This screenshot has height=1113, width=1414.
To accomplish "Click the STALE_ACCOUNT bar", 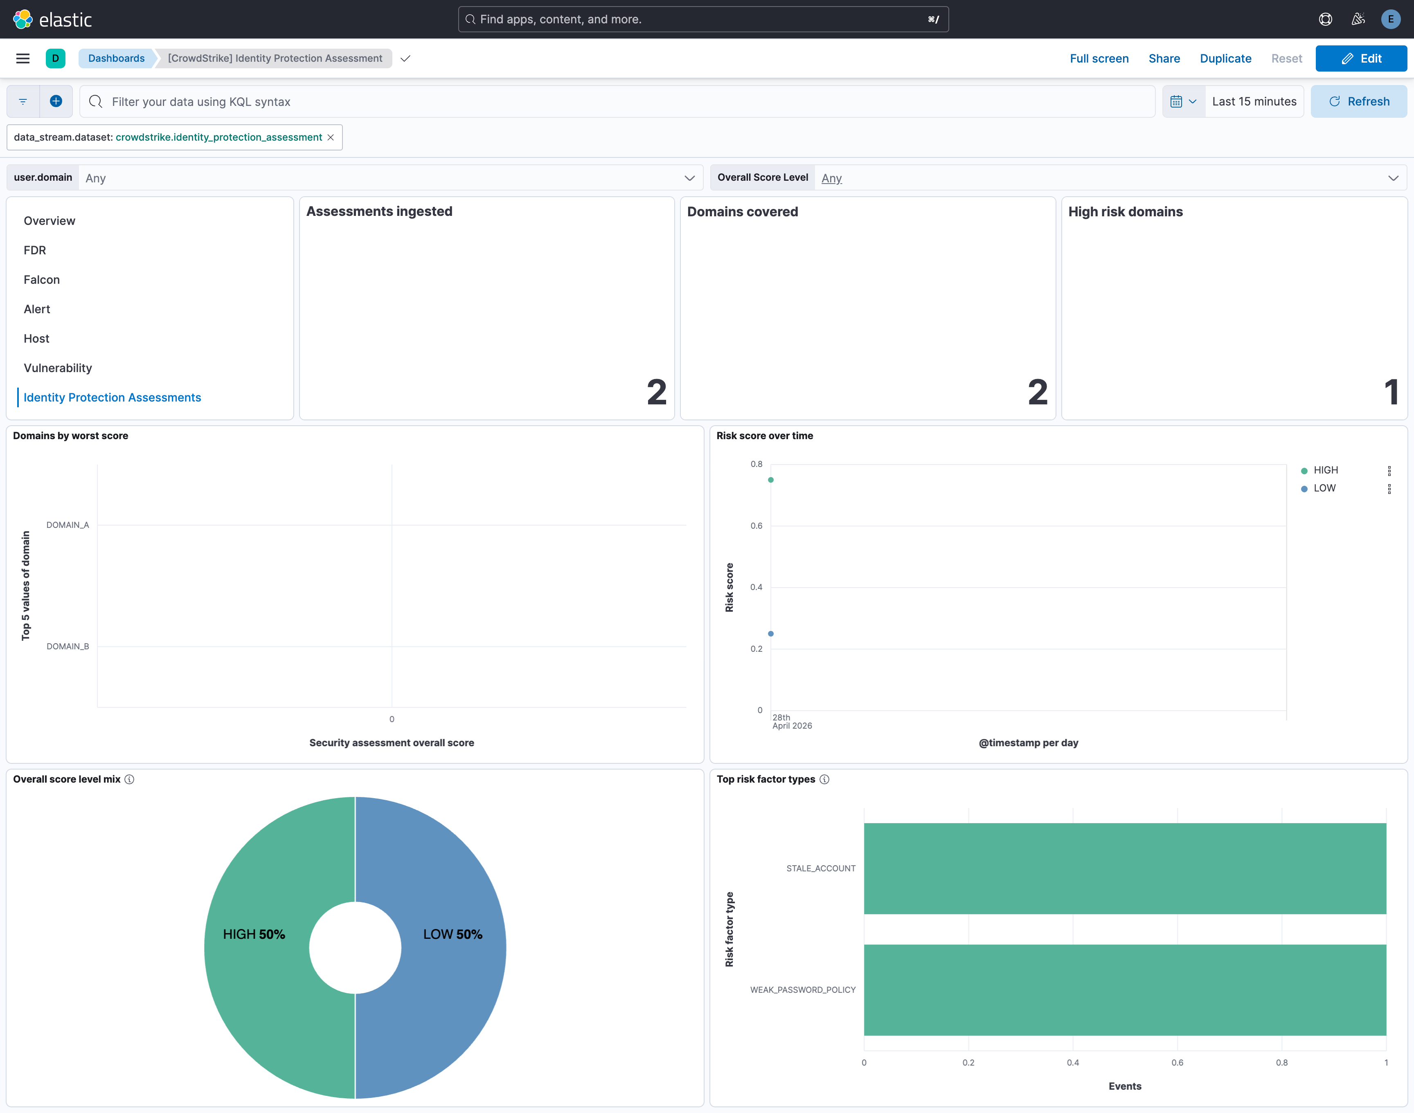I will tap(1125, 868).
